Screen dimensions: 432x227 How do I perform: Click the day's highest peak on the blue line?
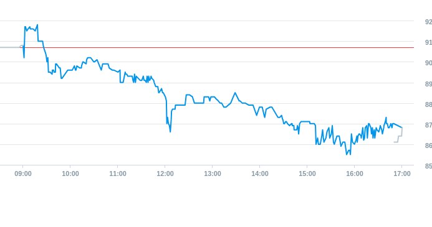tap(37, 25)
